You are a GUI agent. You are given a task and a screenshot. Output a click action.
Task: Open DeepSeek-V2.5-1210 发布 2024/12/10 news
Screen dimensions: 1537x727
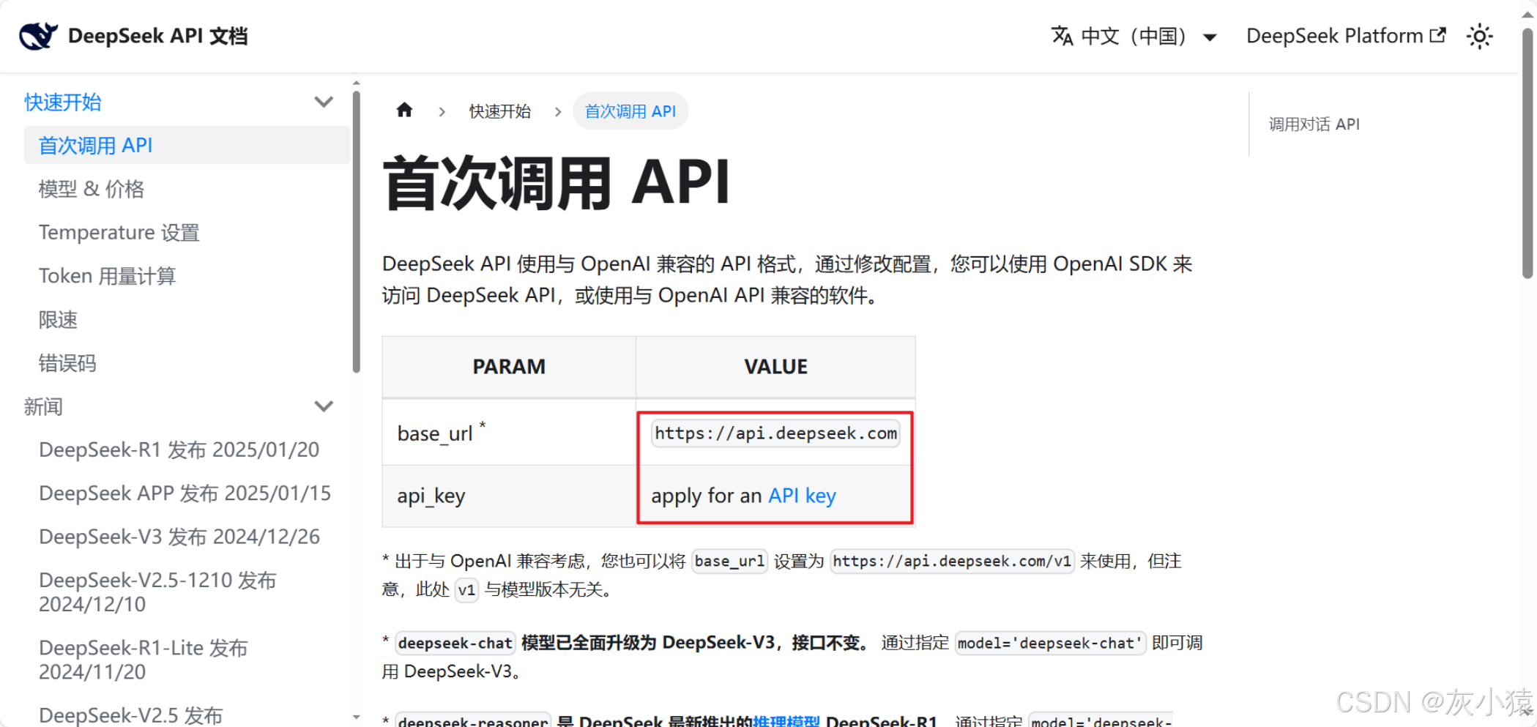157,592
